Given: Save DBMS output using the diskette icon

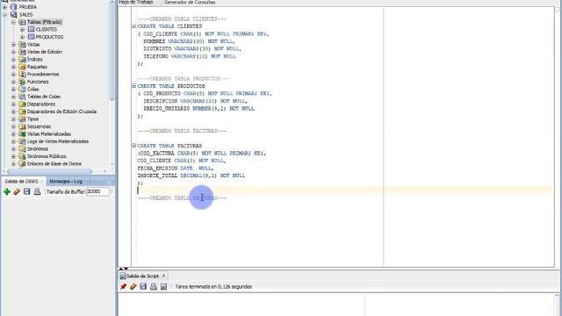Looking at the screenshot, I should 27,191.
